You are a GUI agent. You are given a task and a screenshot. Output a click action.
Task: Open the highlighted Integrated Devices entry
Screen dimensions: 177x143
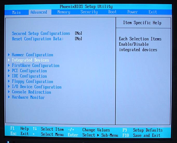(x=30, y=60)
